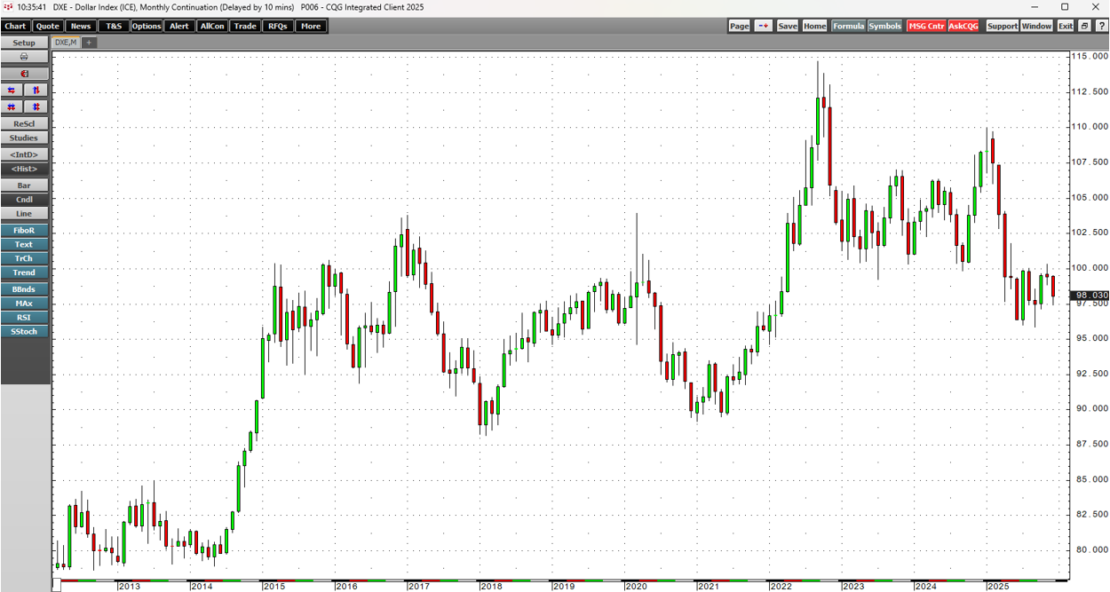Open the More dropdown in top menu
Viewport: 1110px width, 592px height.
(310, 27)
